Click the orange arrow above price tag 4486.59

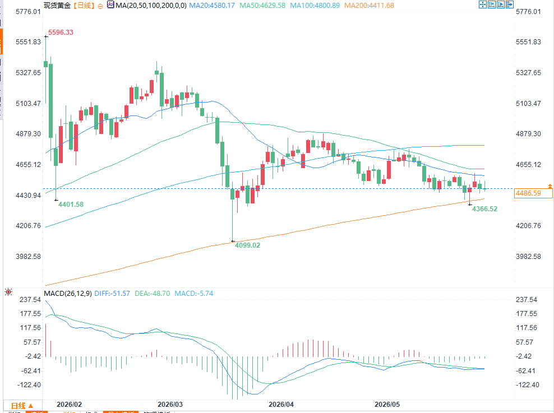[550, 185]
